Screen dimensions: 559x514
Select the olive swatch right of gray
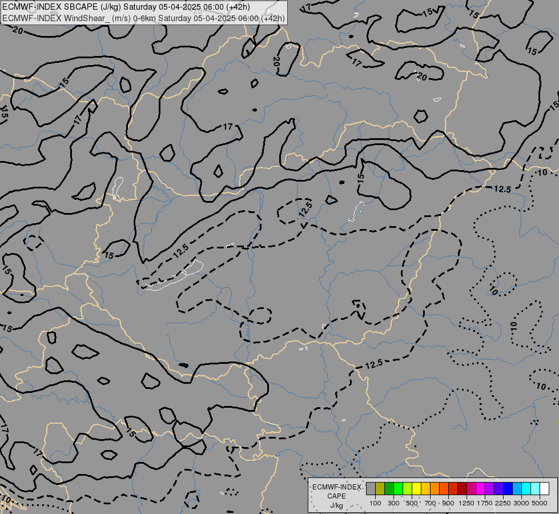coord(380,489)
